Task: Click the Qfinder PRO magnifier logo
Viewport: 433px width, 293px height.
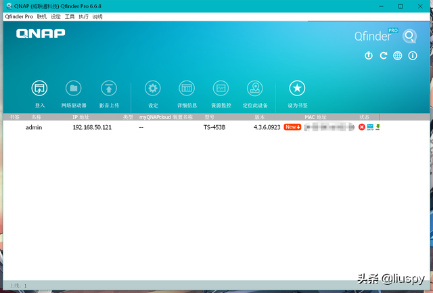Action: [409, 36]
